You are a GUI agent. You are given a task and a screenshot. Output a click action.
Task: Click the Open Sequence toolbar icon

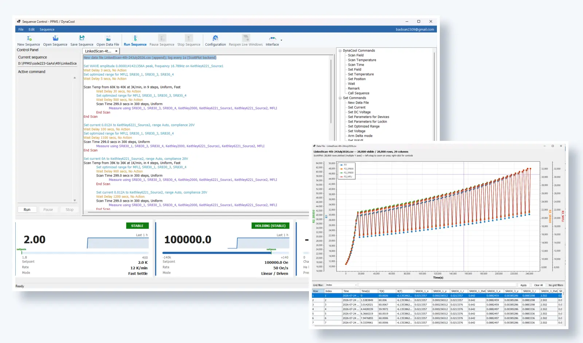[x=55, y=38]
